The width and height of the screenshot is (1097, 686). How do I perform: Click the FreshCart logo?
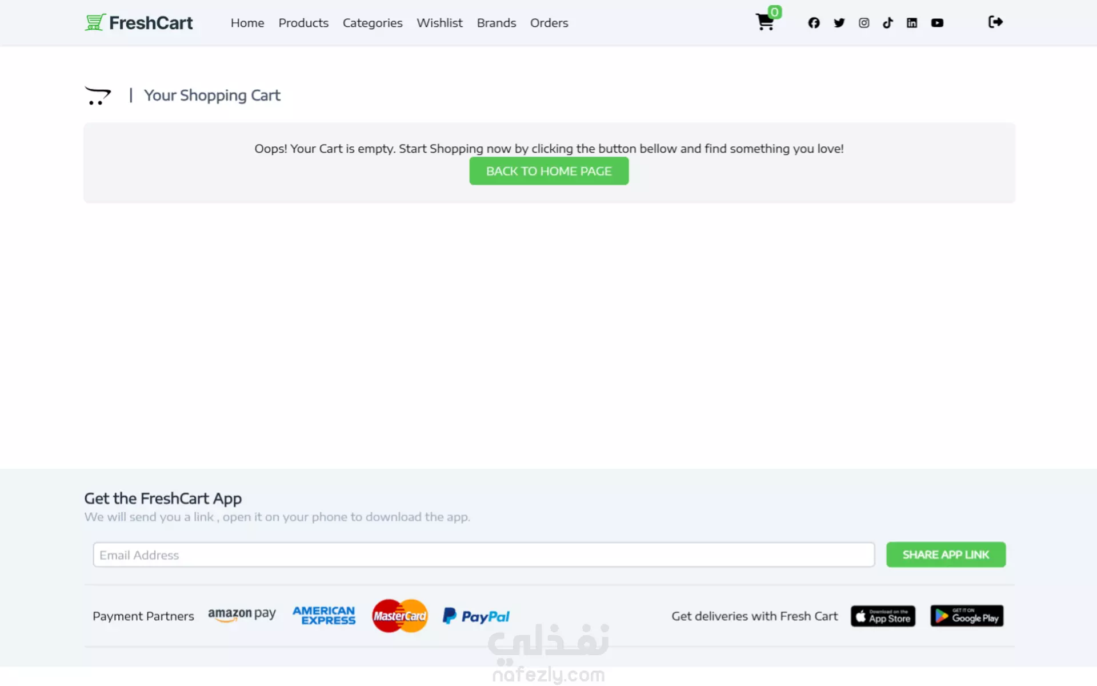(139, 23)
